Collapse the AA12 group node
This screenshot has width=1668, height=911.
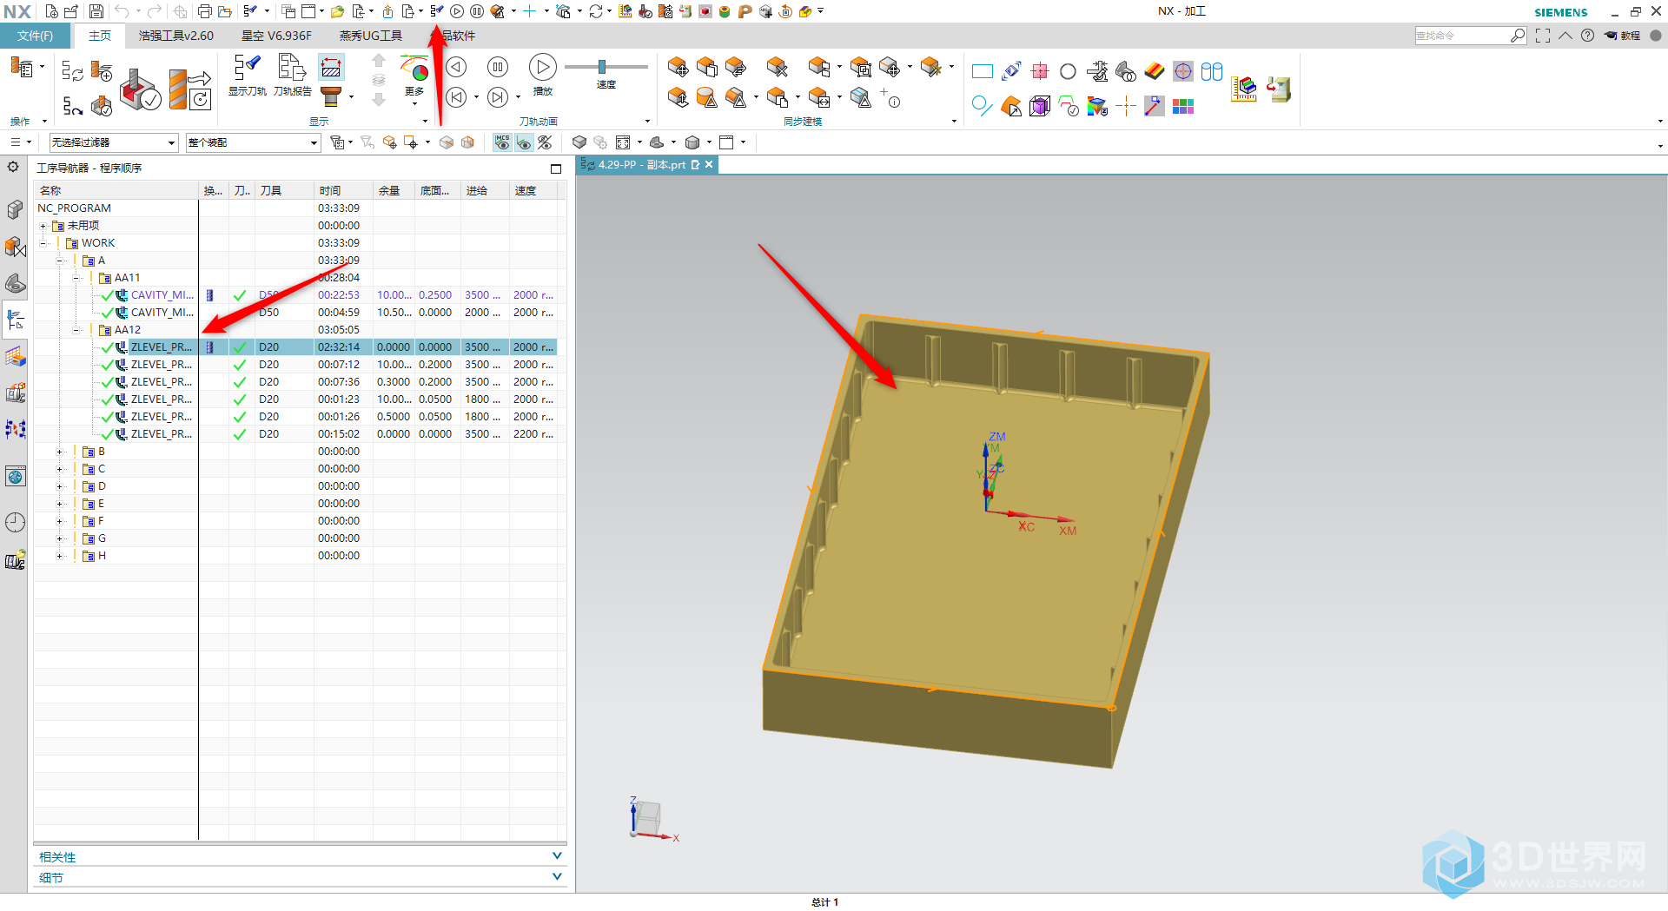click(x=76, y=330)
